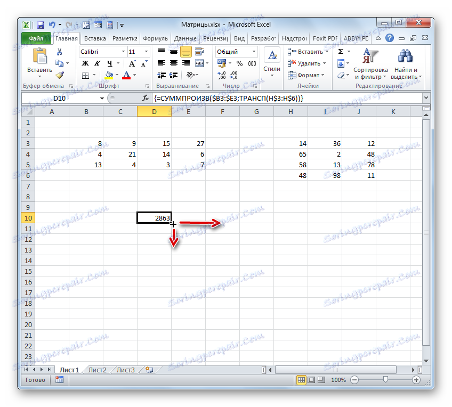Open the Calibri font name dropdown
This screenshot has height=407, width=452.
click(x=123, y=52)
